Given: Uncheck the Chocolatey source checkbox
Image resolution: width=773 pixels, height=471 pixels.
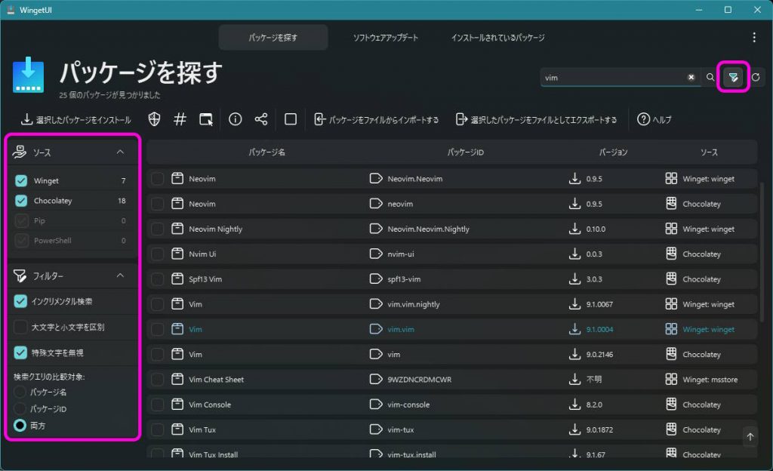Looking at the screenshot, I should tap(21, 201).
